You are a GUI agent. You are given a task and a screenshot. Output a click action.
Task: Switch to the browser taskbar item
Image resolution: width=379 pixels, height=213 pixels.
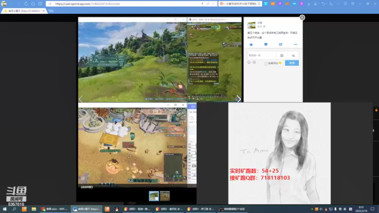(x=87, y=209)
